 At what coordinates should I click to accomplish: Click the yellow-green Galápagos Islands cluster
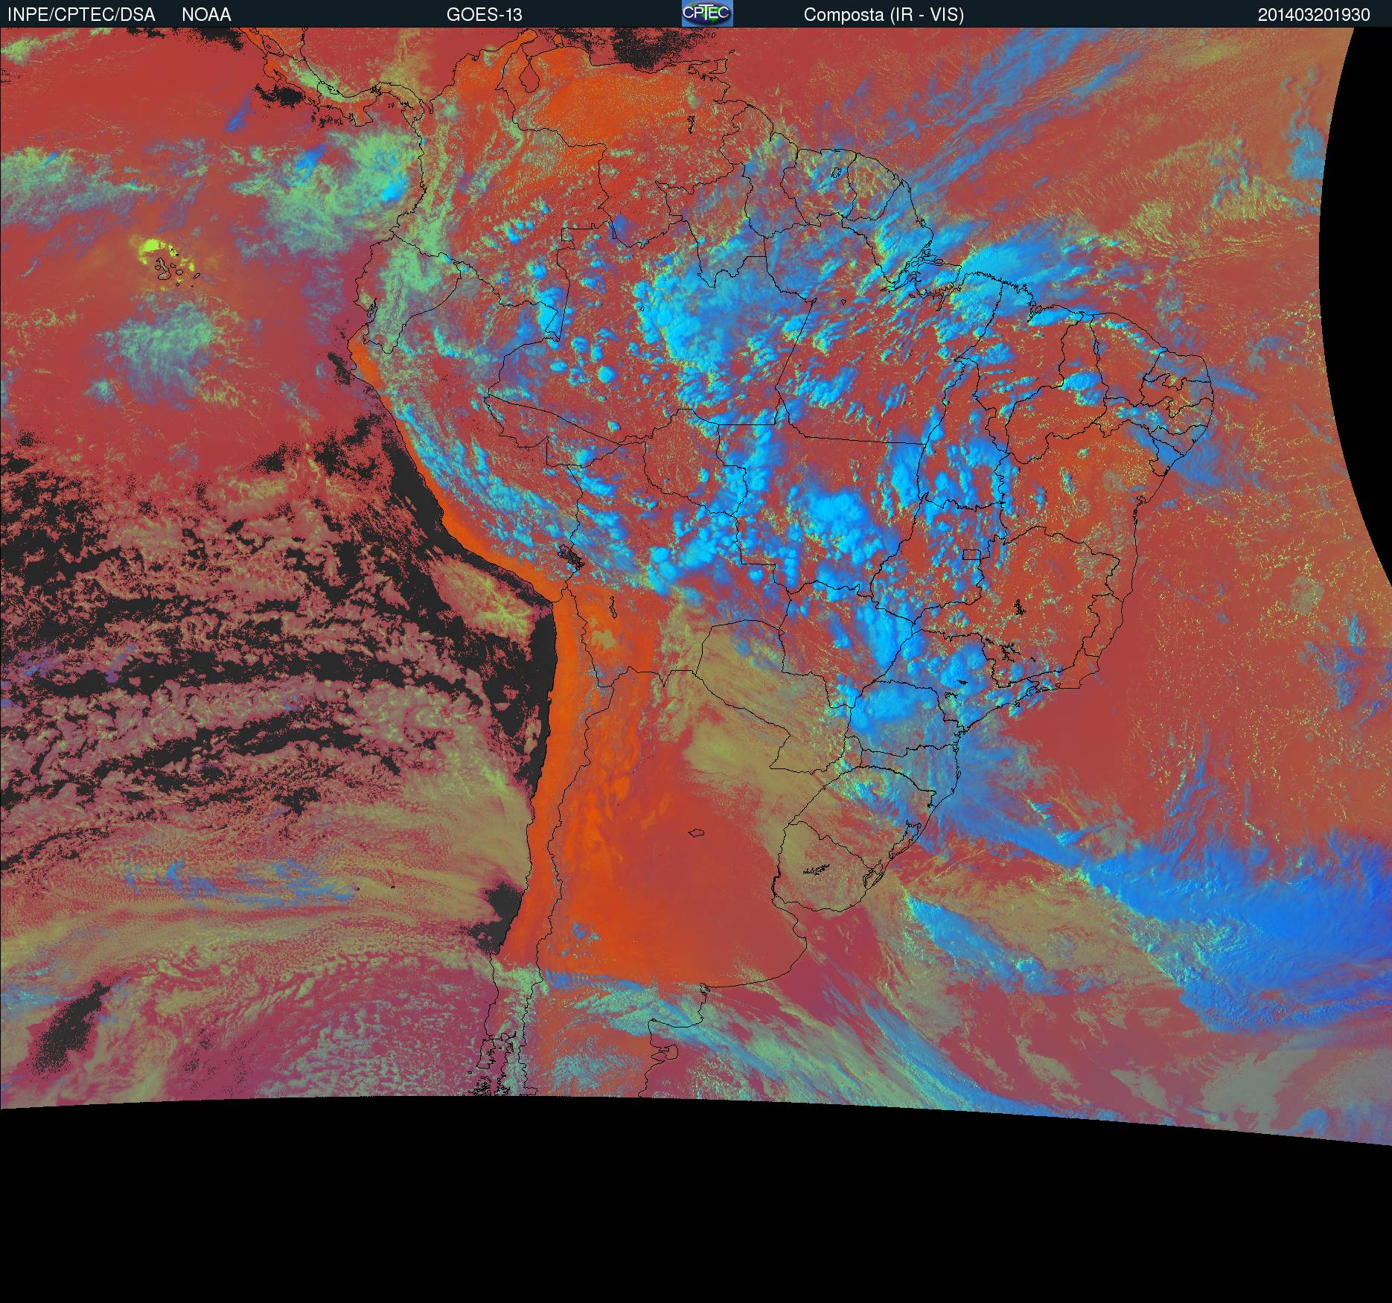click(x=169, y=261)
